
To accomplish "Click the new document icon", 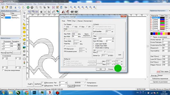I will 3,7.
